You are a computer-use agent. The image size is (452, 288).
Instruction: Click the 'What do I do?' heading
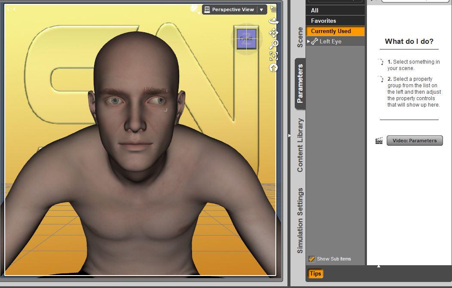409,42
